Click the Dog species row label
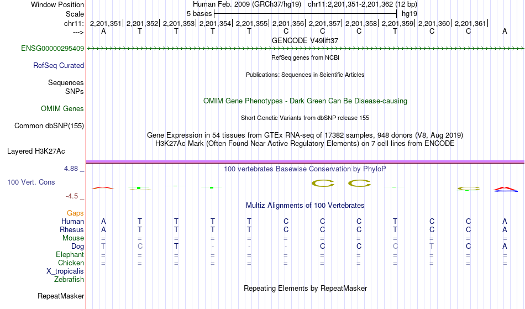The height and width of the screenshot is (309, 525). point(78,247)
